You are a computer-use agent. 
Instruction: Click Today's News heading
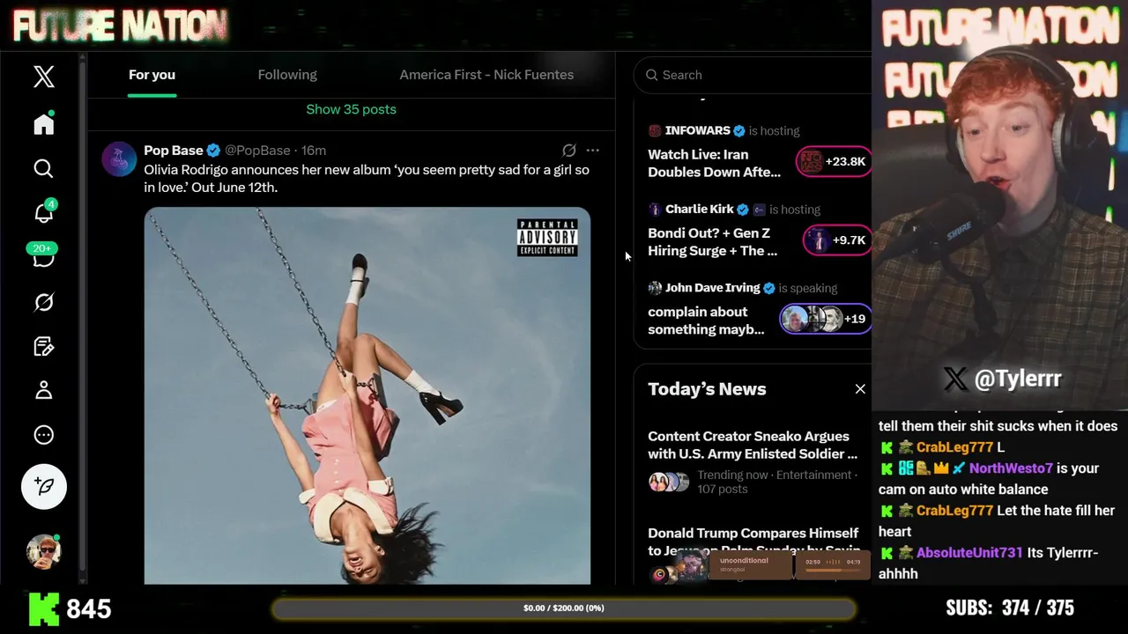pyautogui.click(x=707, y=389)
